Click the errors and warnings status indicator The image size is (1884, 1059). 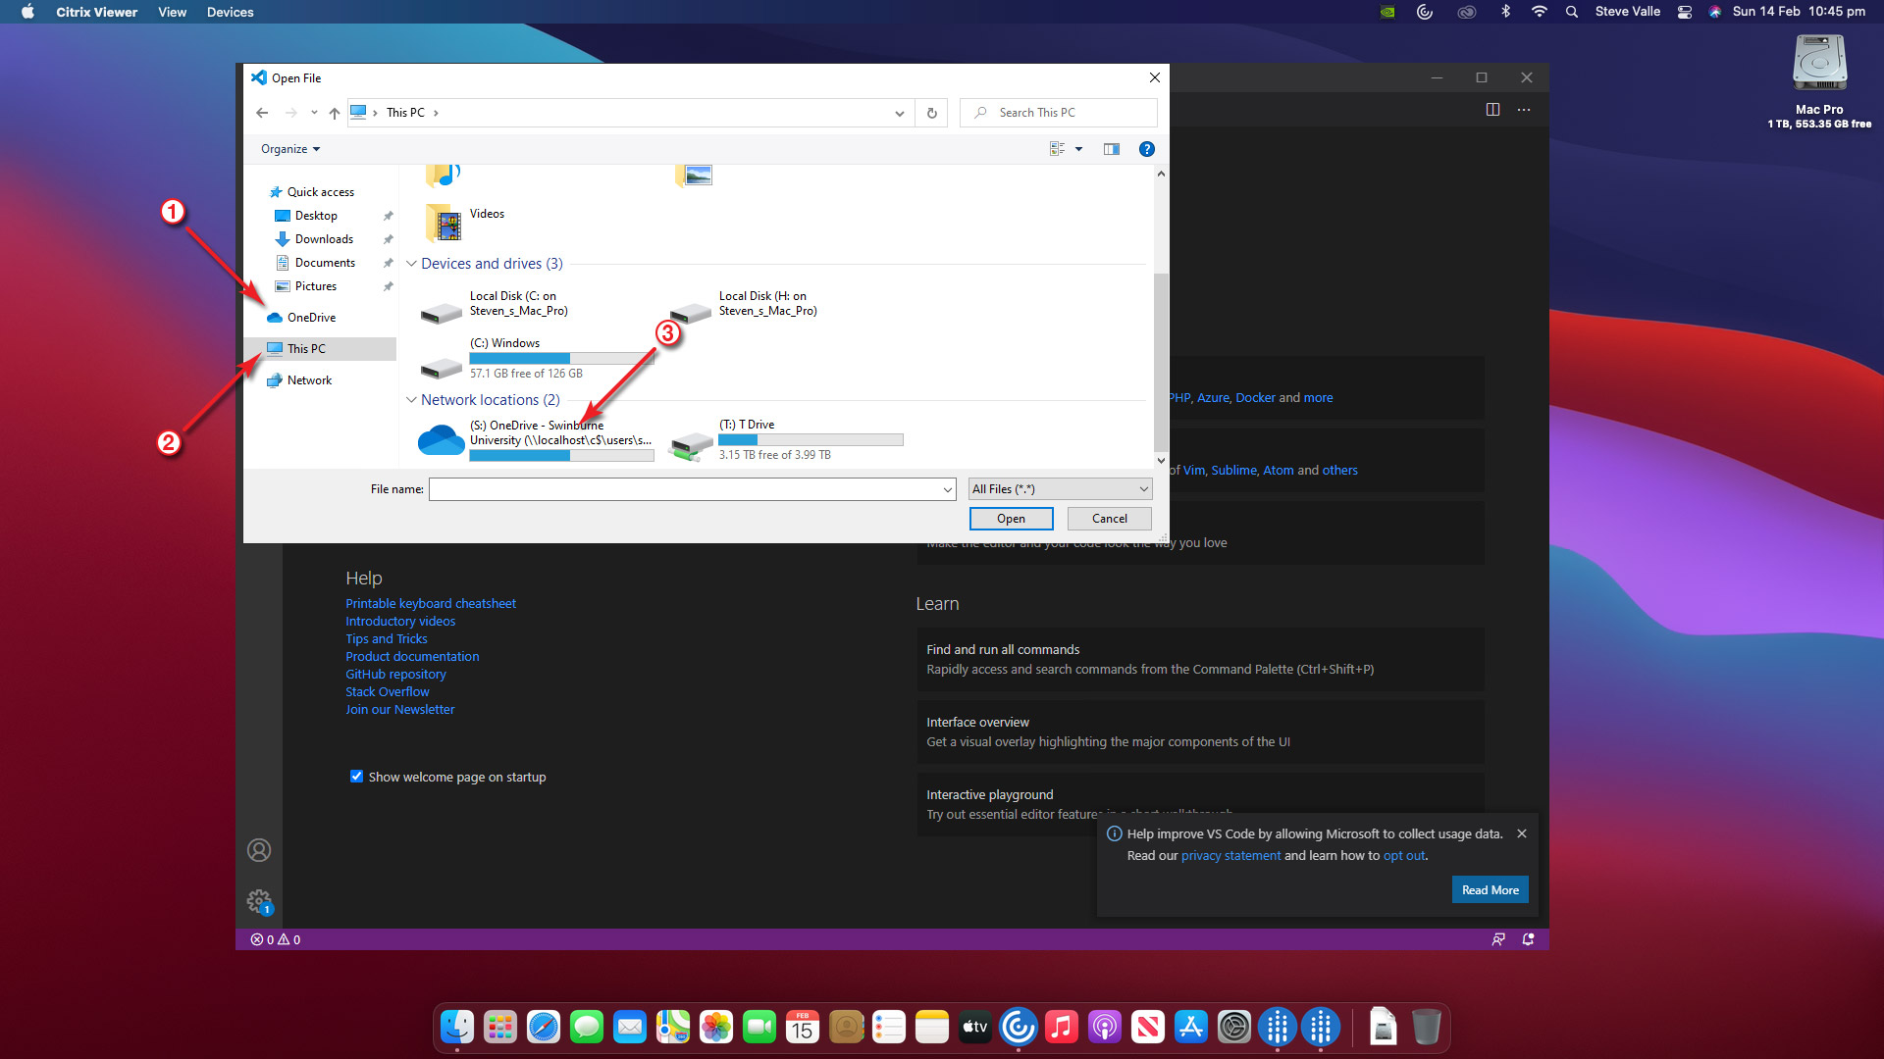[276, 939]
